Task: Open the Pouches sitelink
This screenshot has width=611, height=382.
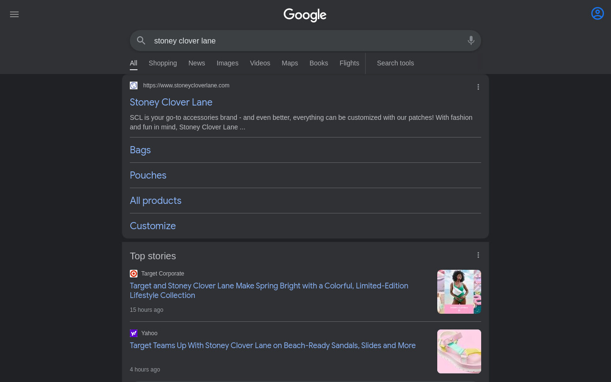Action: pos(148,175)
